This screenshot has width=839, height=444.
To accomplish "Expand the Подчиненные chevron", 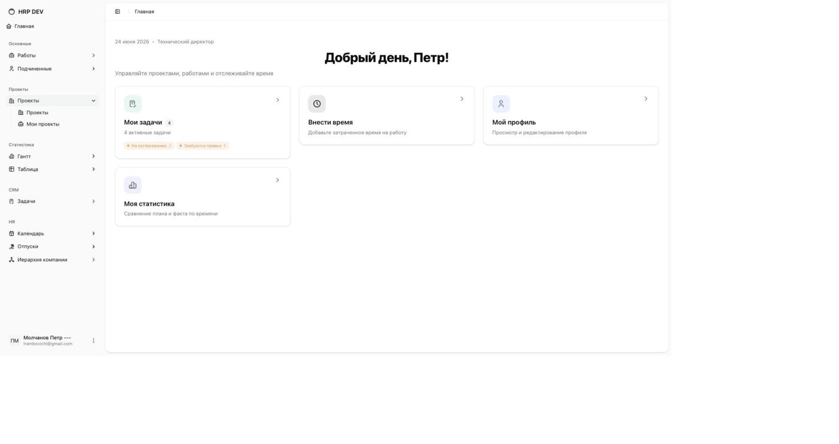I will (x=93, y=69).
